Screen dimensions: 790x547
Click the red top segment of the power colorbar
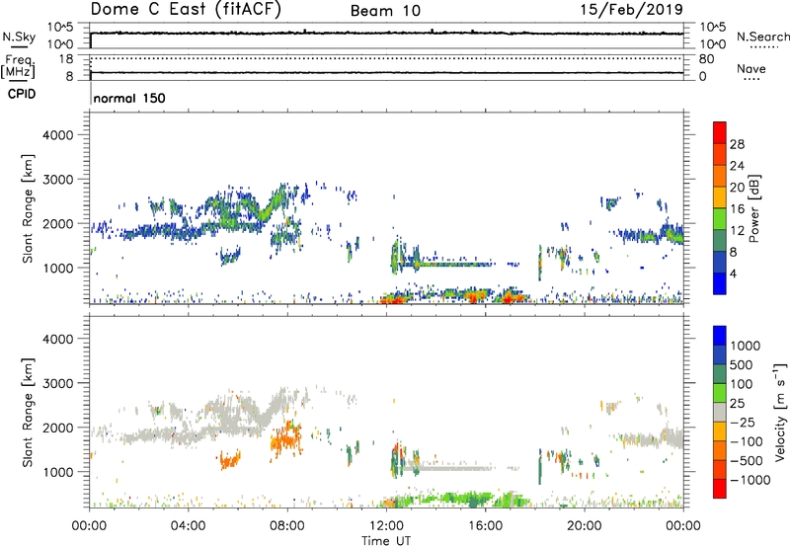720,132
